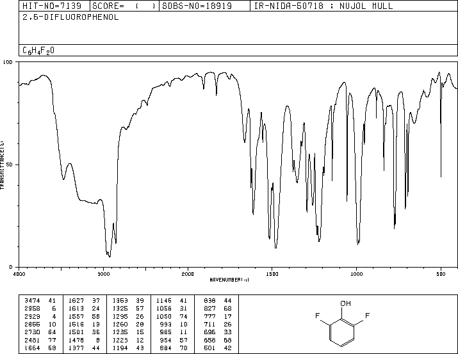Select peak table value 1056
Image resolution: width=458 pixels, height=354 pixels.
pyautogui.click(x=164, y=308)
